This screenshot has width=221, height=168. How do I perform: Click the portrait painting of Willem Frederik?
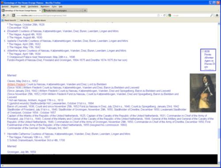point(203,93)
